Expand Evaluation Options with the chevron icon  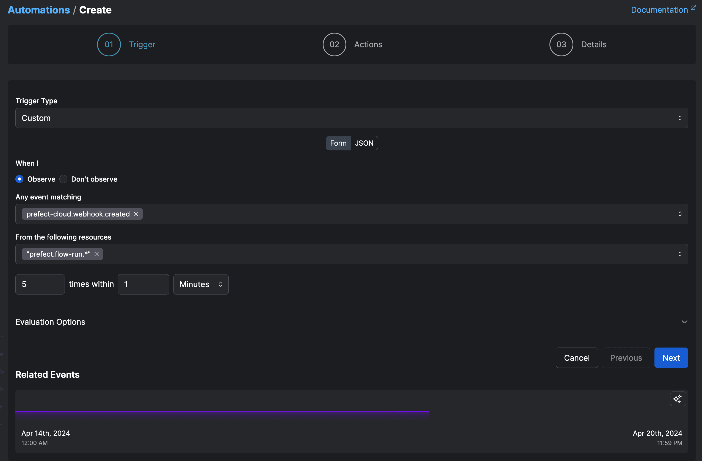click(684, 322)
